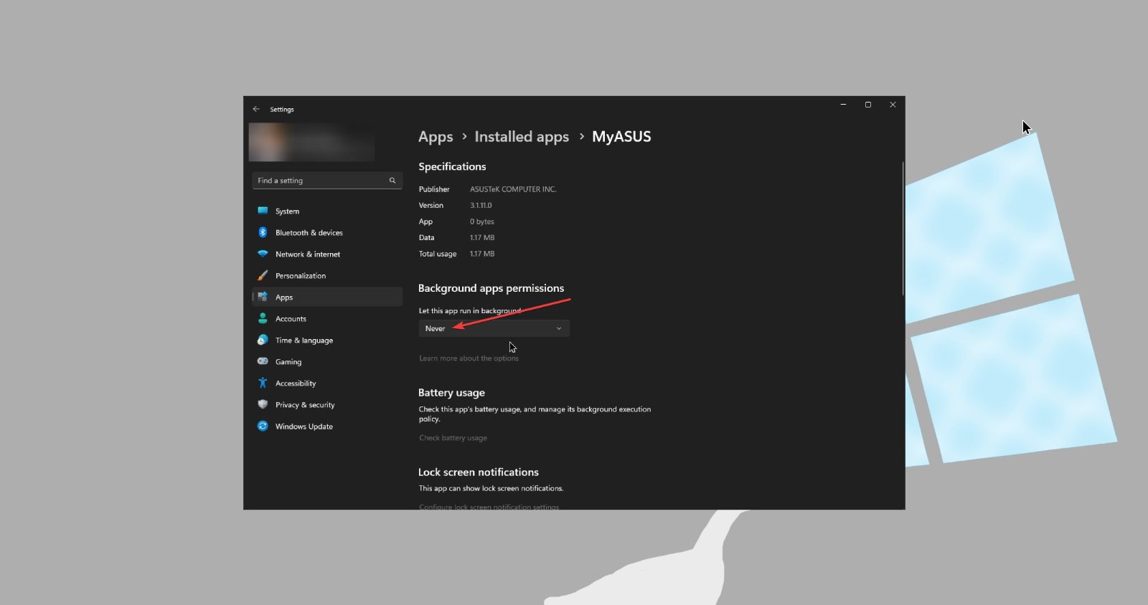Viewport: 1148px width, 605px height.
Task: Open Check battery usage link
Action: tap(453, 438)
